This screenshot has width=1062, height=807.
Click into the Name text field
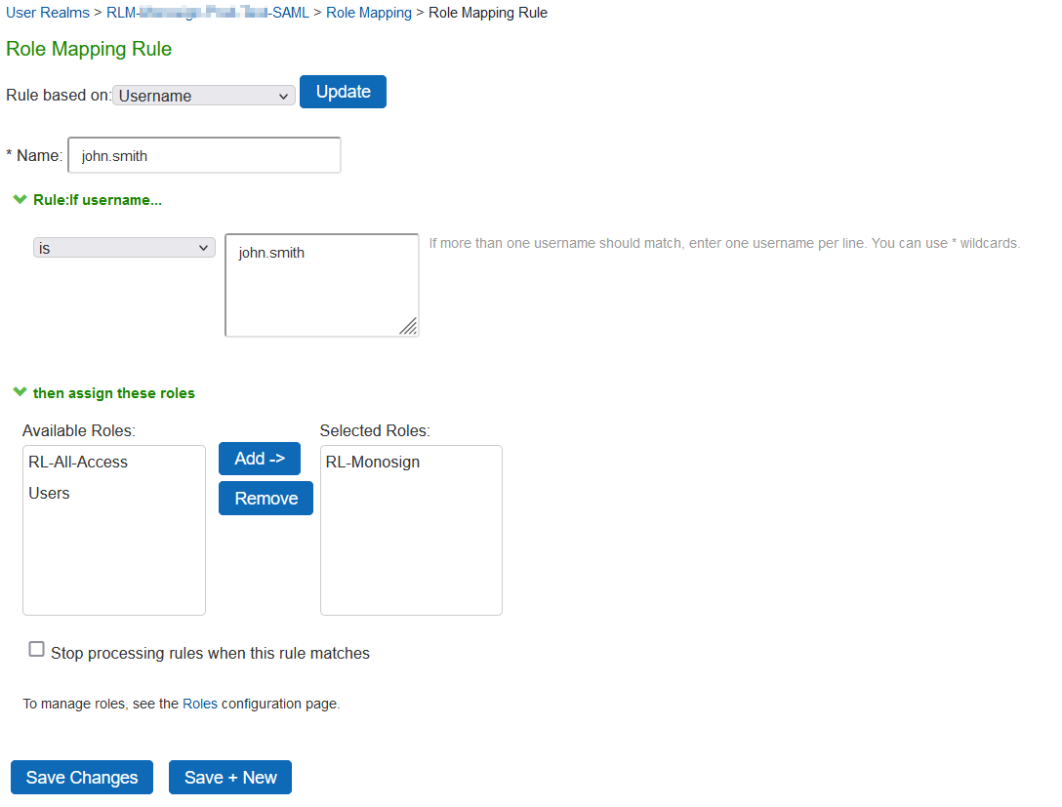[204, 155]
